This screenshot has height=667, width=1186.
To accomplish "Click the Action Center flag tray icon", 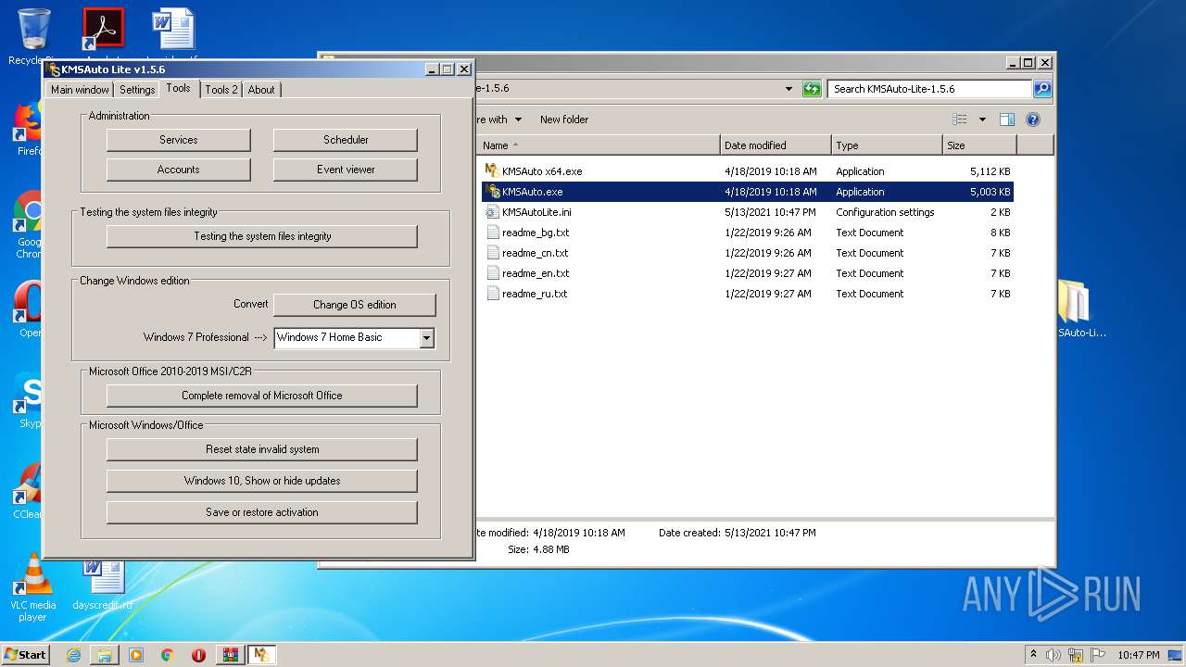I will (x=1098, y=655).
